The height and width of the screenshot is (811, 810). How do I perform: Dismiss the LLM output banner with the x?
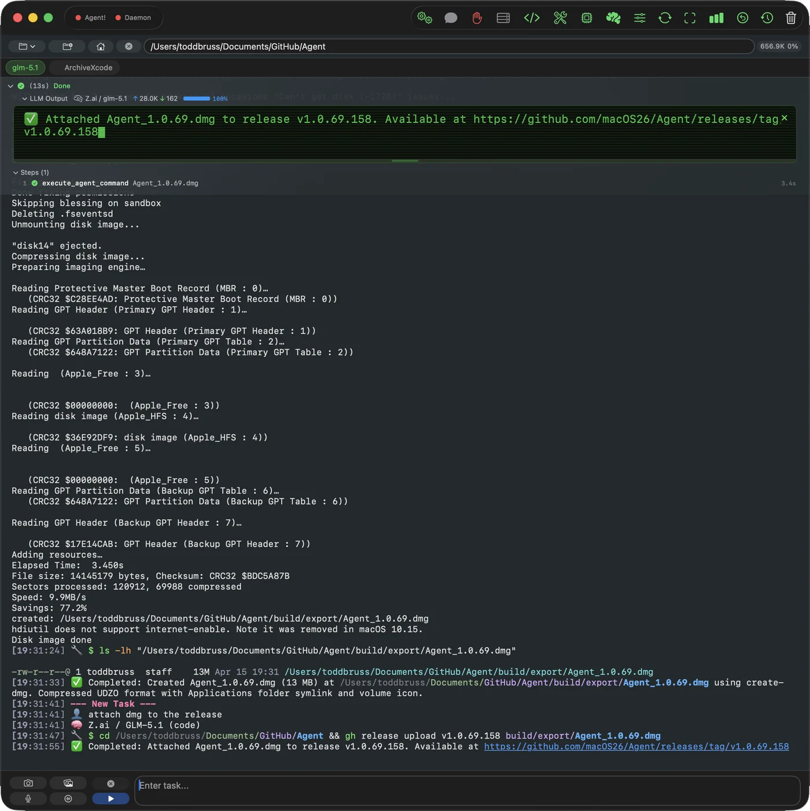pos(785,118)
